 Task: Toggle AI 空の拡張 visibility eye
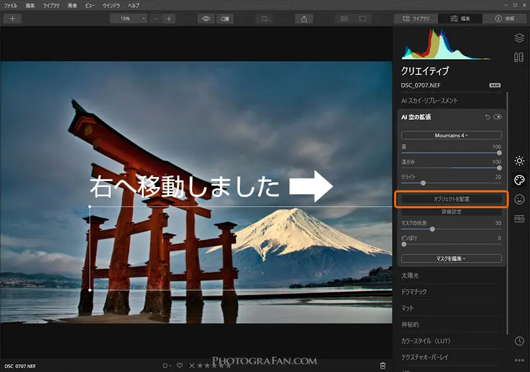[x=498, y=117]
